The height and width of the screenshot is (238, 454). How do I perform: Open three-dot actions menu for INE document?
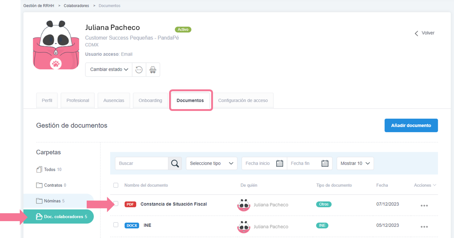point(424,227)
